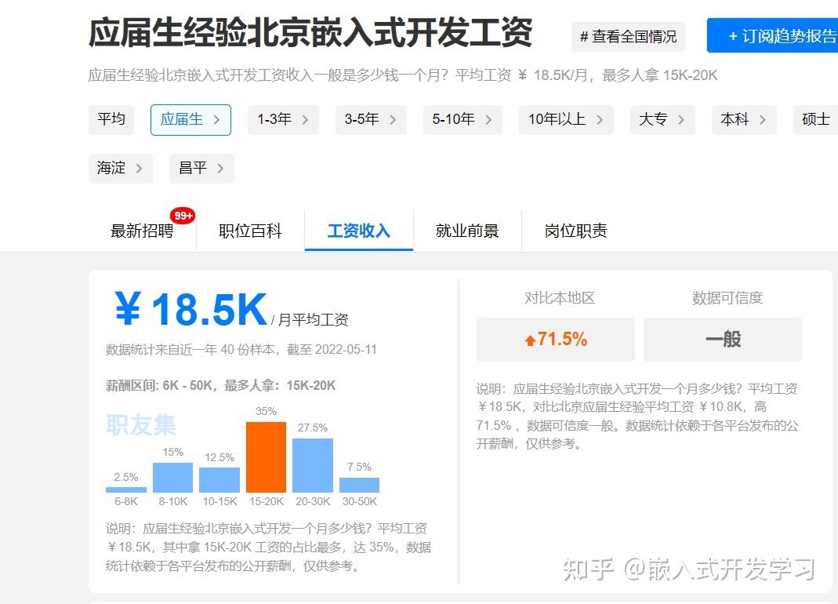Switch to the 岗位职责 tab

(574, 230)
